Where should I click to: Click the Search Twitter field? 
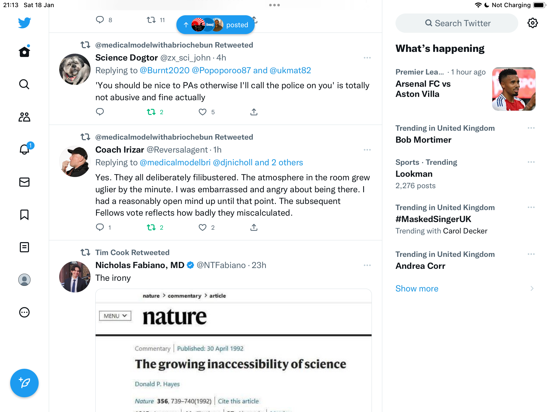(457, 23)
